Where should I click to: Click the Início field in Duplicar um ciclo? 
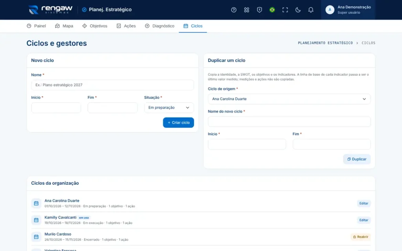click(x=247, y=144)
